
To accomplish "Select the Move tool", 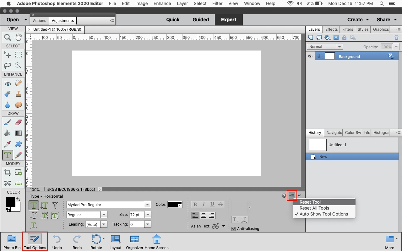I will coord(8,55).
